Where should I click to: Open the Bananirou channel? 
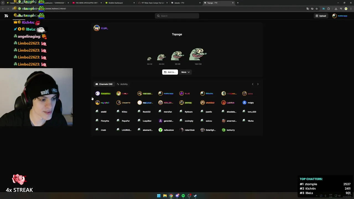103,93
